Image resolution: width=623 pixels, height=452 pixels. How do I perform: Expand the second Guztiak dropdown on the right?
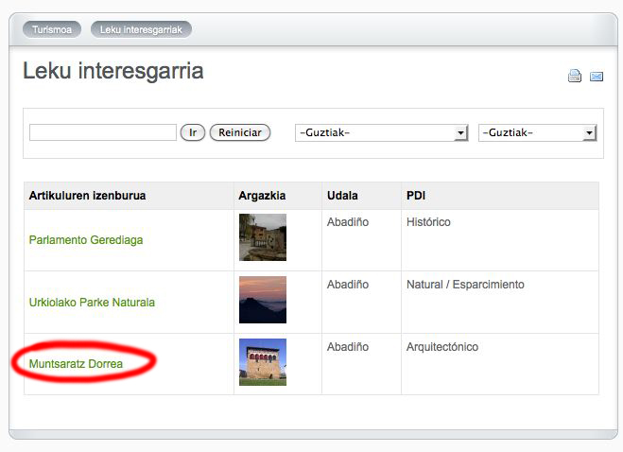click(537, 133)
